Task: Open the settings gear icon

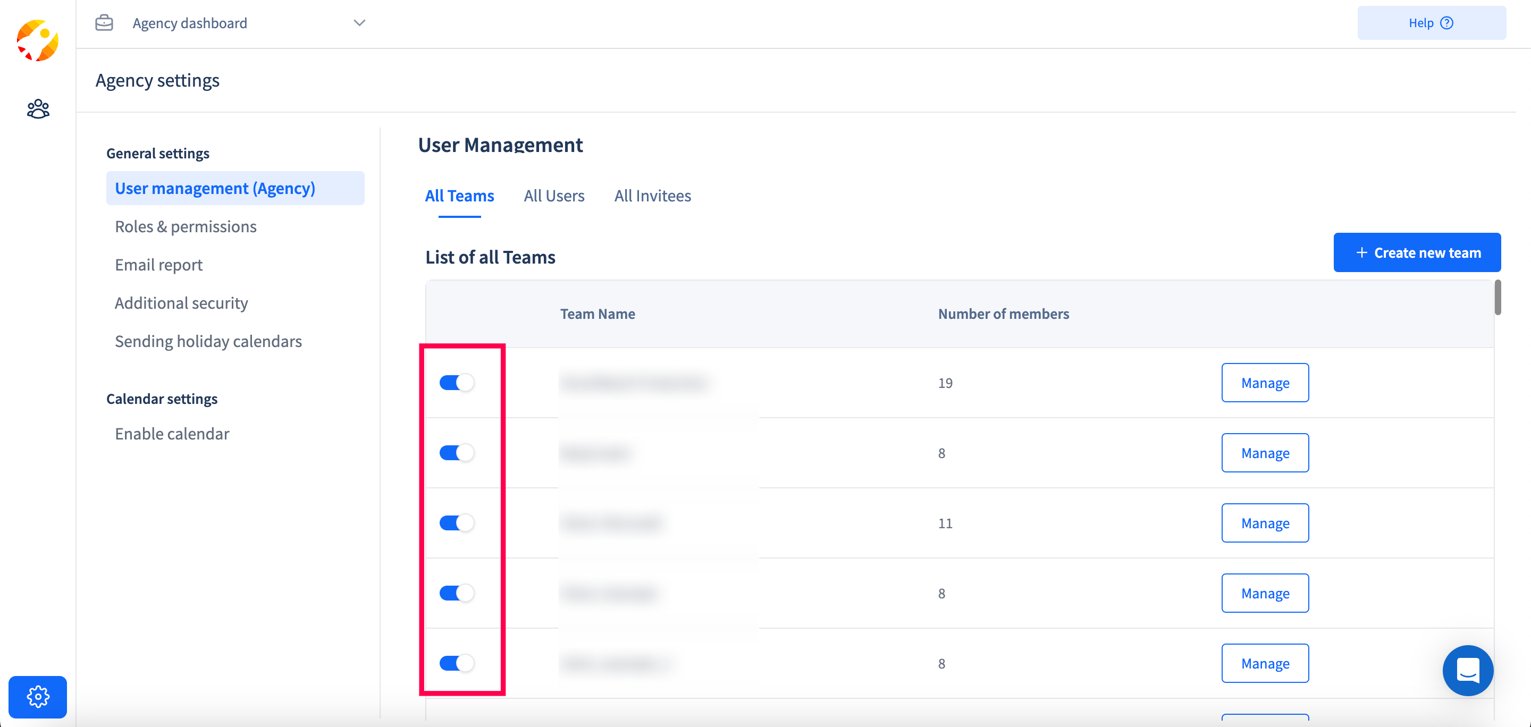Action: tap(37, 697)
